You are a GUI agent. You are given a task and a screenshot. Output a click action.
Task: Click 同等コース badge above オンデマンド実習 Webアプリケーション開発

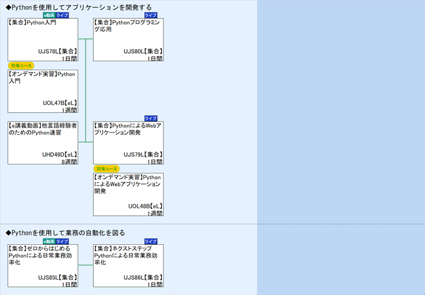107,169
